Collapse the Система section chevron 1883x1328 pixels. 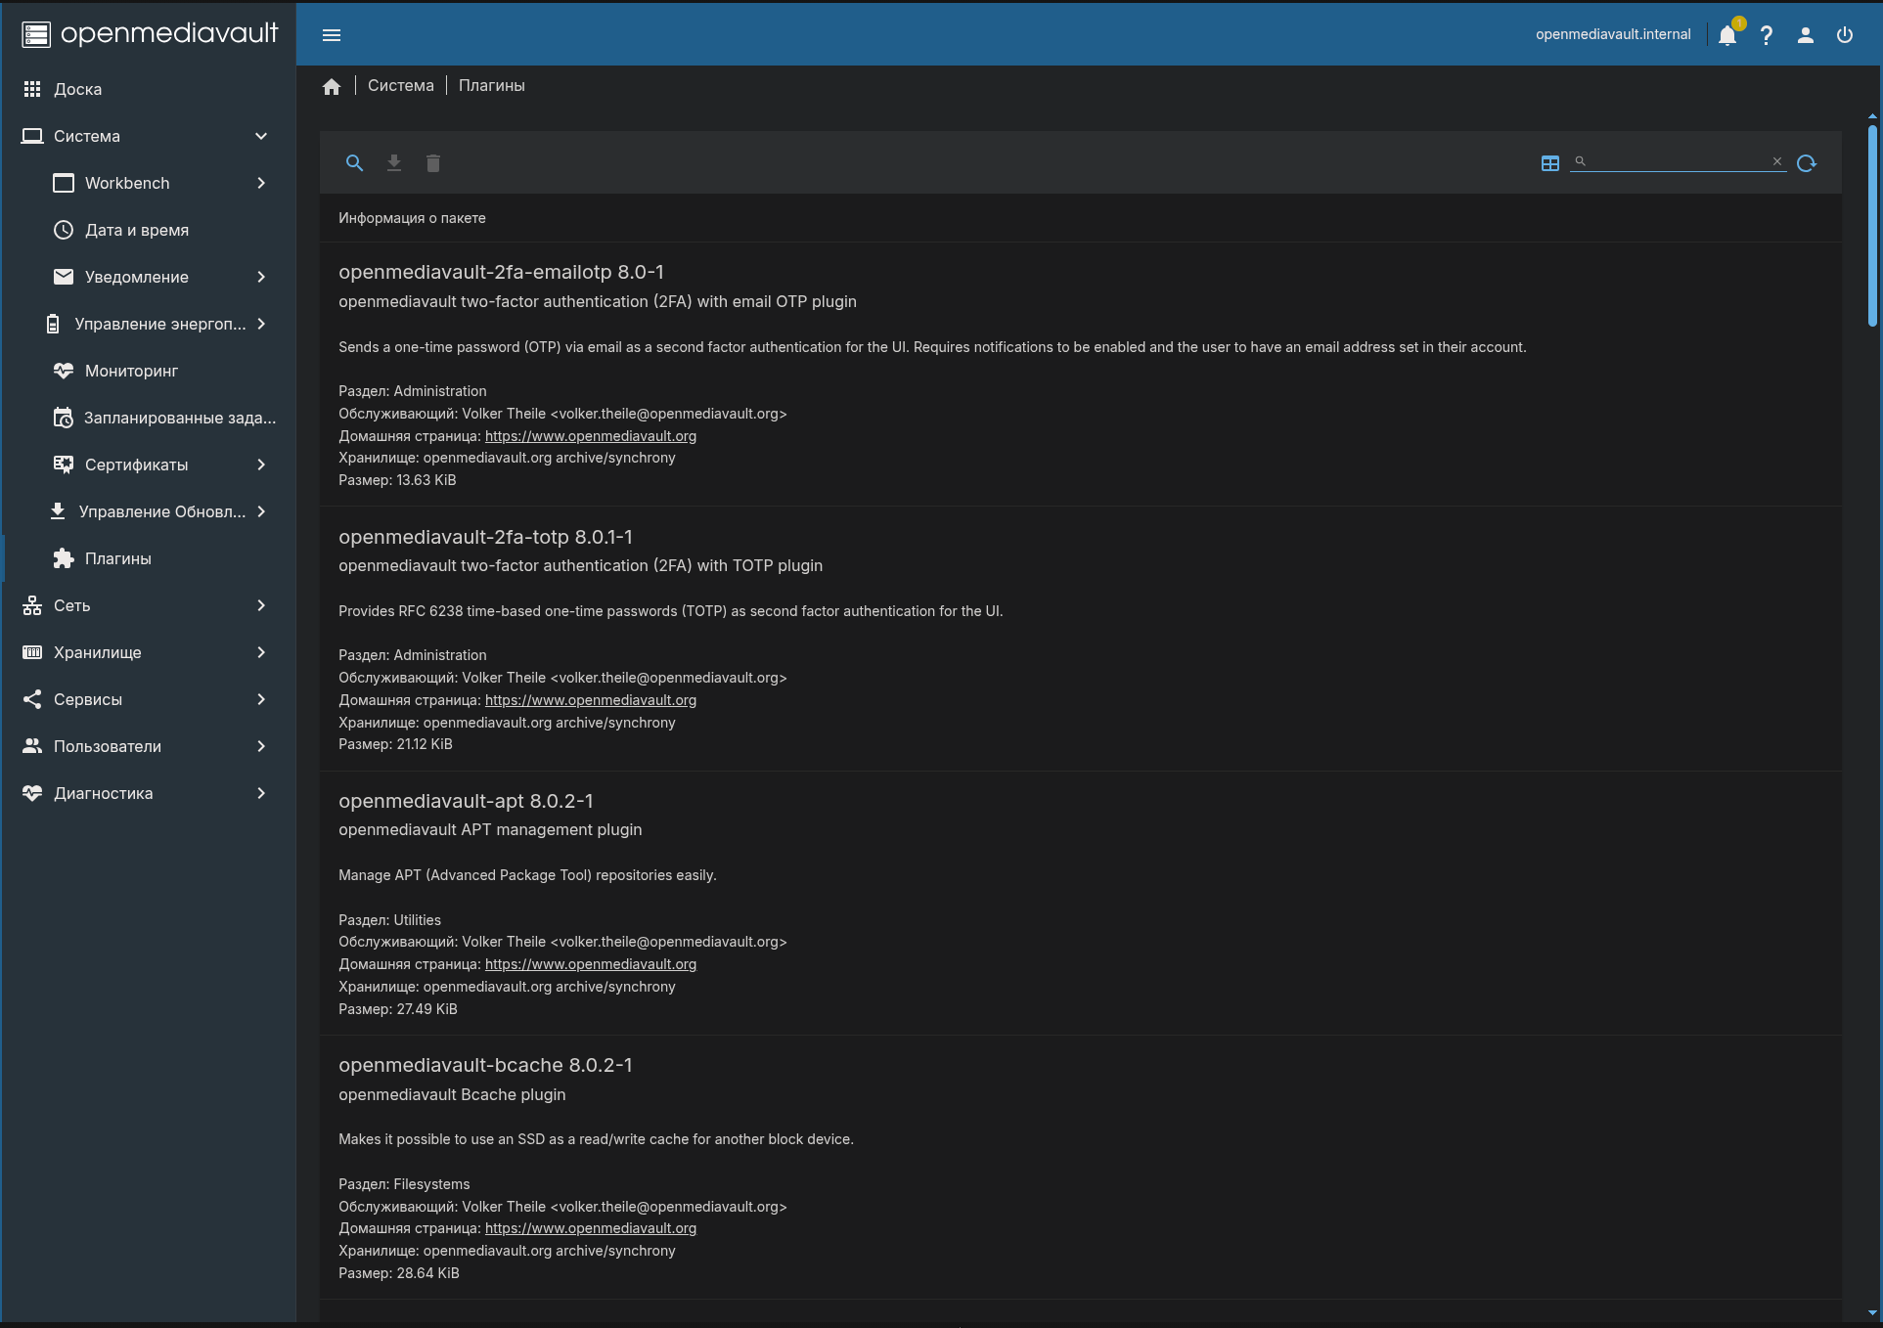click(x=261, y=136)
